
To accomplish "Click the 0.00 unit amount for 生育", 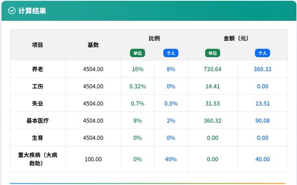I will (212, 138).
